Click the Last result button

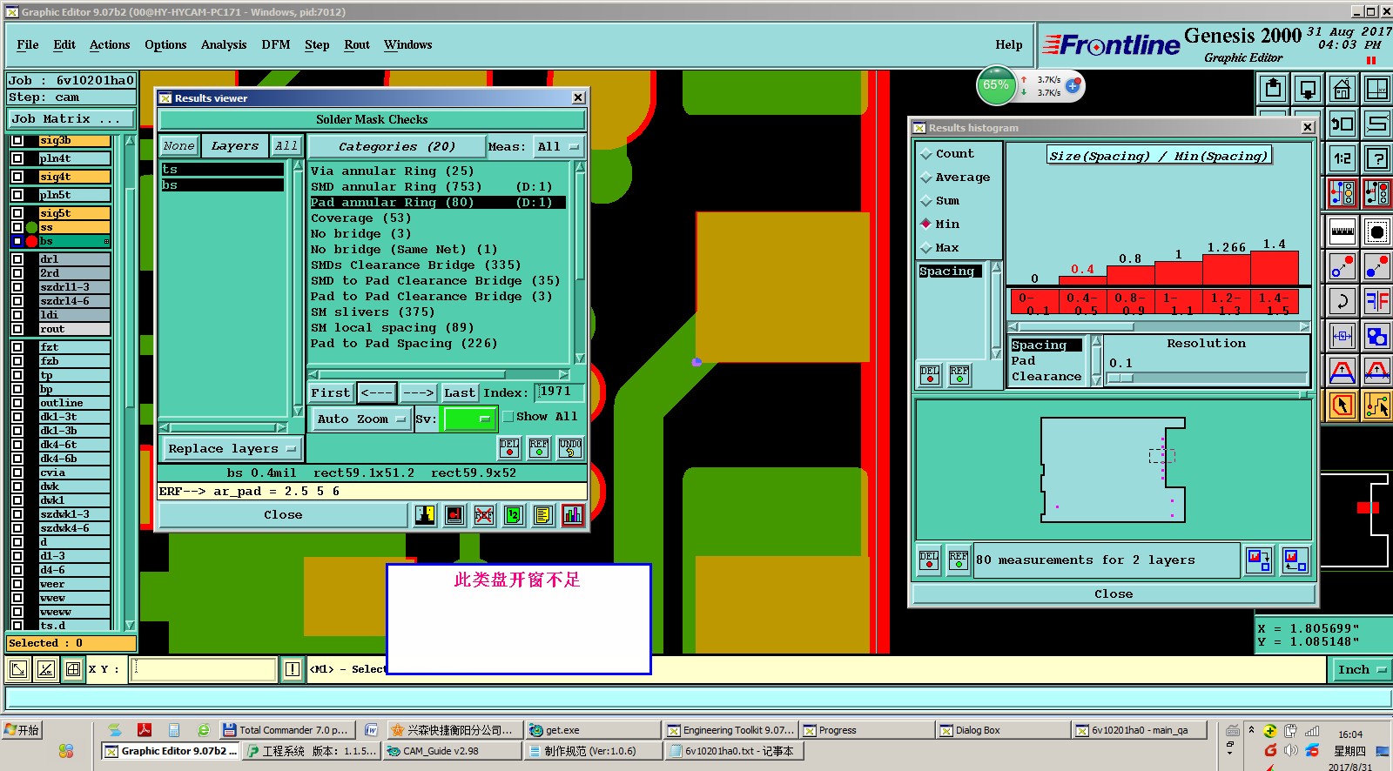coord(460,393)
